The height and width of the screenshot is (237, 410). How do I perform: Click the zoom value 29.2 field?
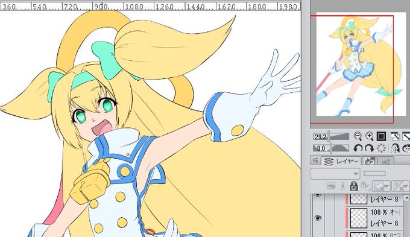point(320,136)
